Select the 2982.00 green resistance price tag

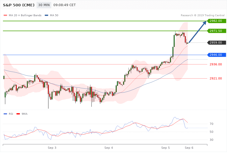point(217,21)
